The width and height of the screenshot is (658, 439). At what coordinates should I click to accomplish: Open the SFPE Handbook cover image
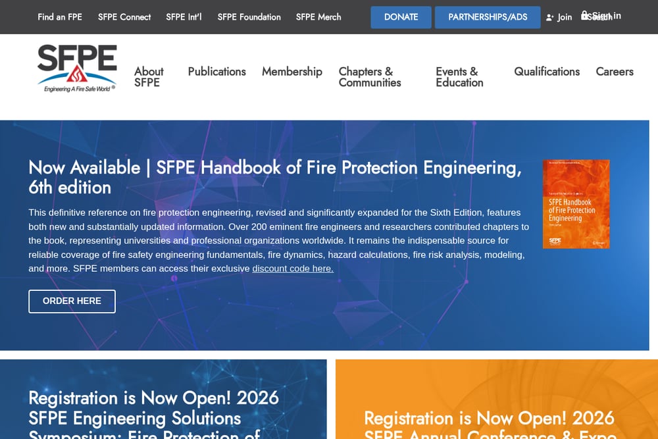[576, 204]
